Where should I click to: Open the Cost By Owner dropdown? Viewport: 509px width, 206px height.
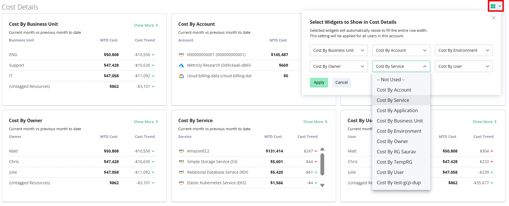[338, 66]
